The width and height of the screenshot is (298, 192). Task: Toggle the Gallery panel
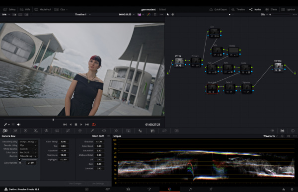(9, 9)
